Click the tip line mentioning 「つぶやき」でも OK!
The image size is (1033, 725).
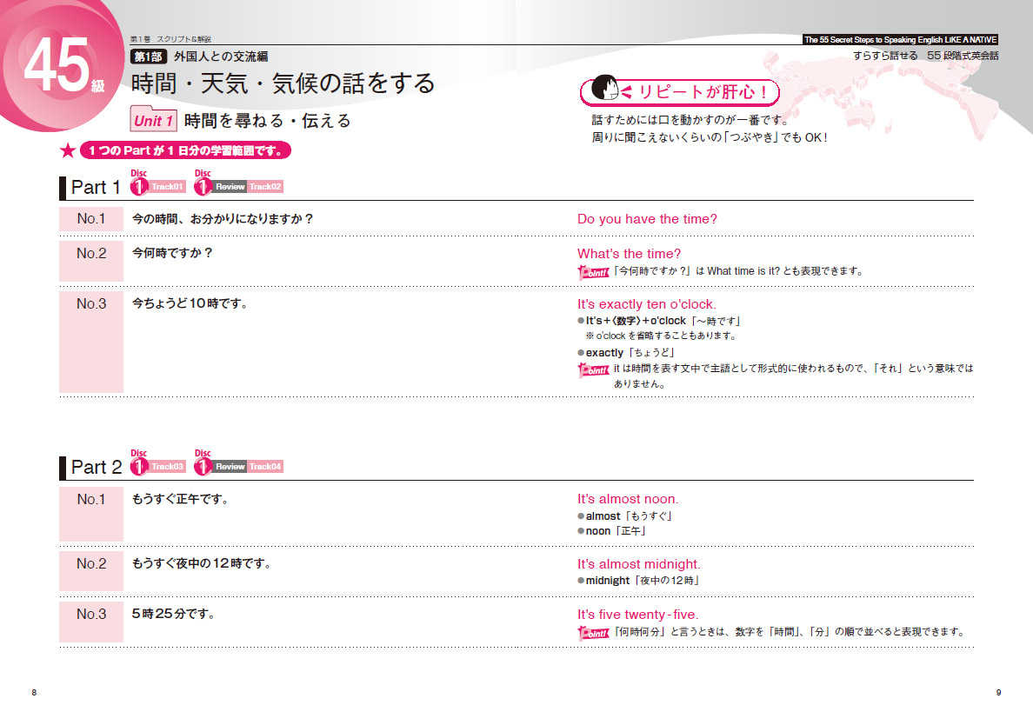[x=710, y=137]
